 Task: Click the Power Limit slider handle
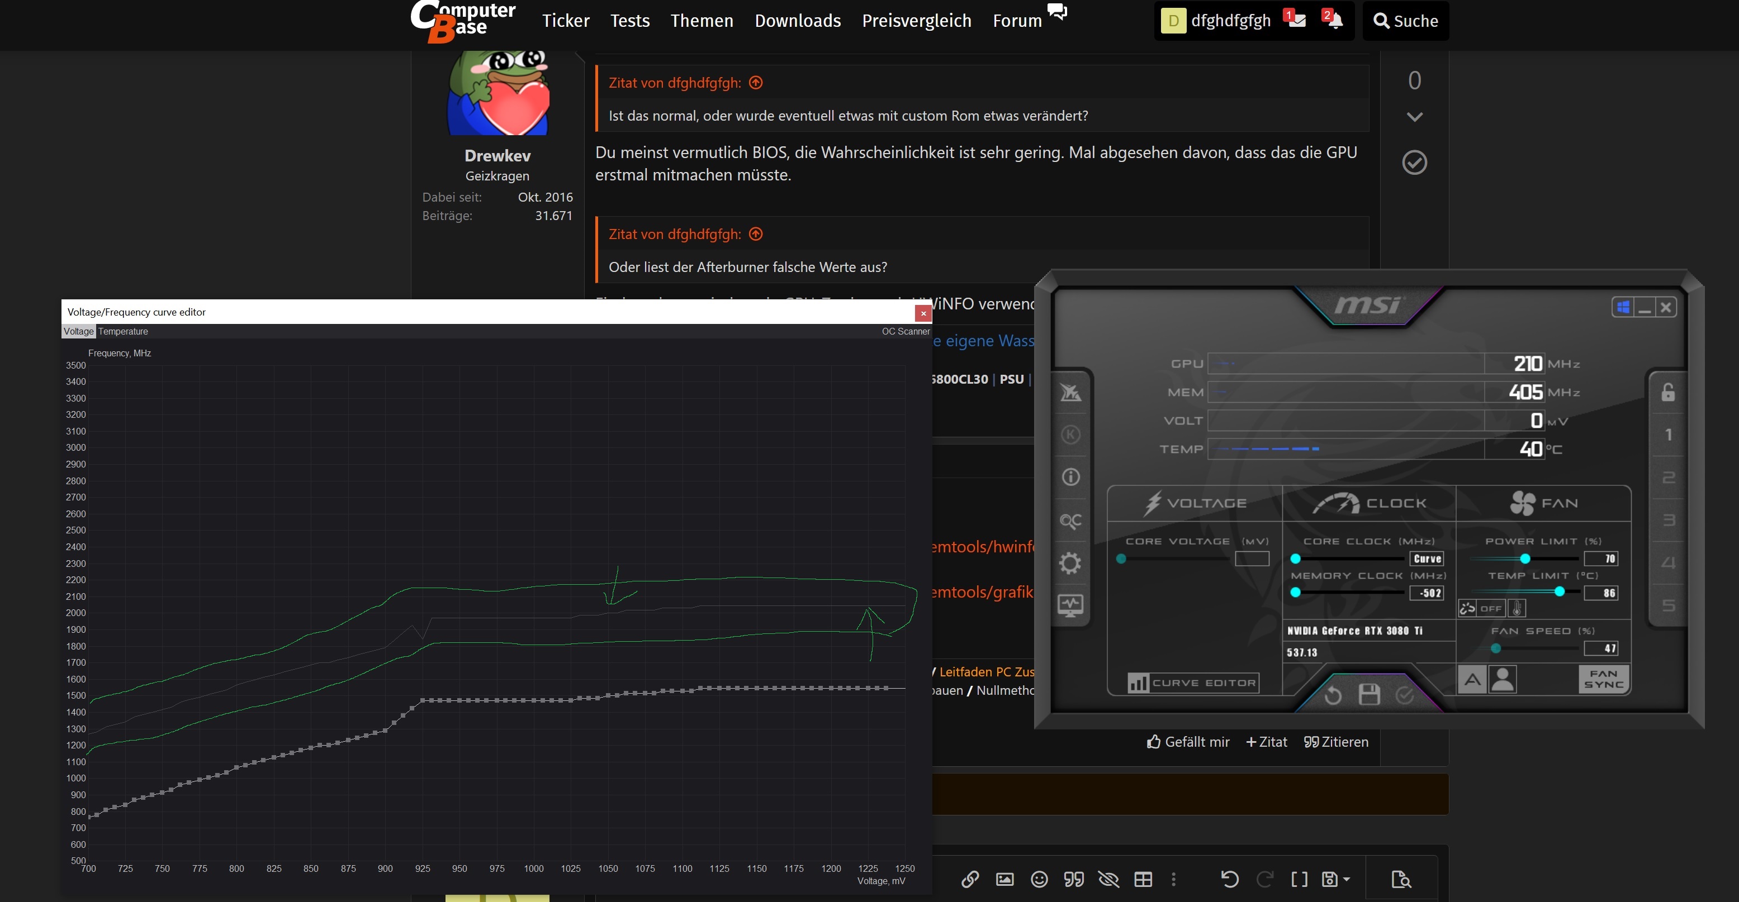1525,559
